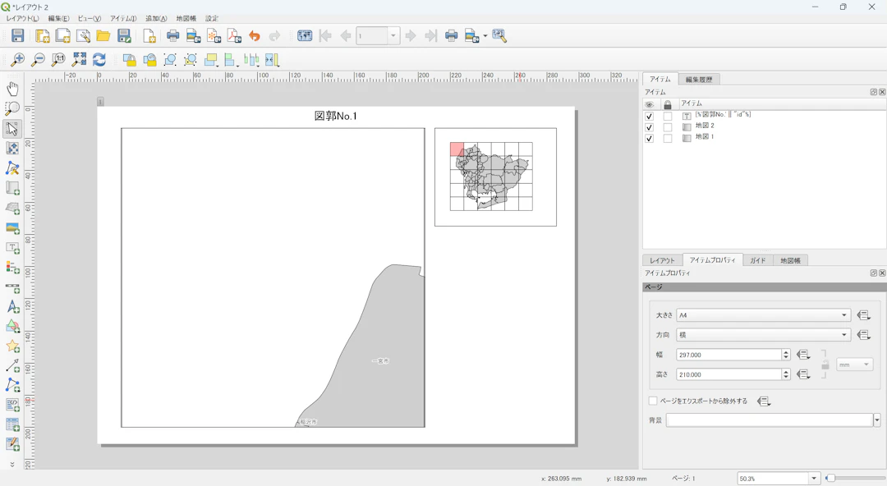Click the Refresh view icon
The width and height of the screenshot is (887, 486).
click(x=99, y=60)
